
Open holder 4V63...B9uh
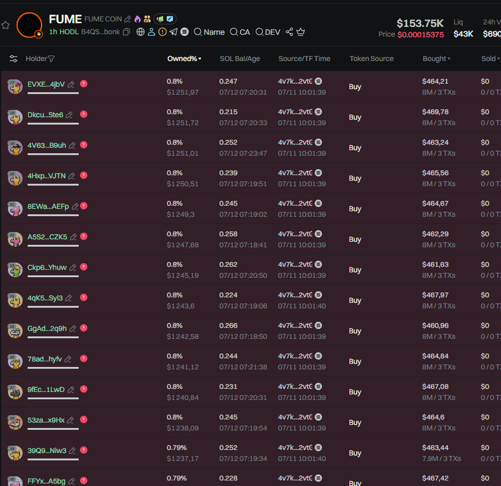click(x=46, y=145)
